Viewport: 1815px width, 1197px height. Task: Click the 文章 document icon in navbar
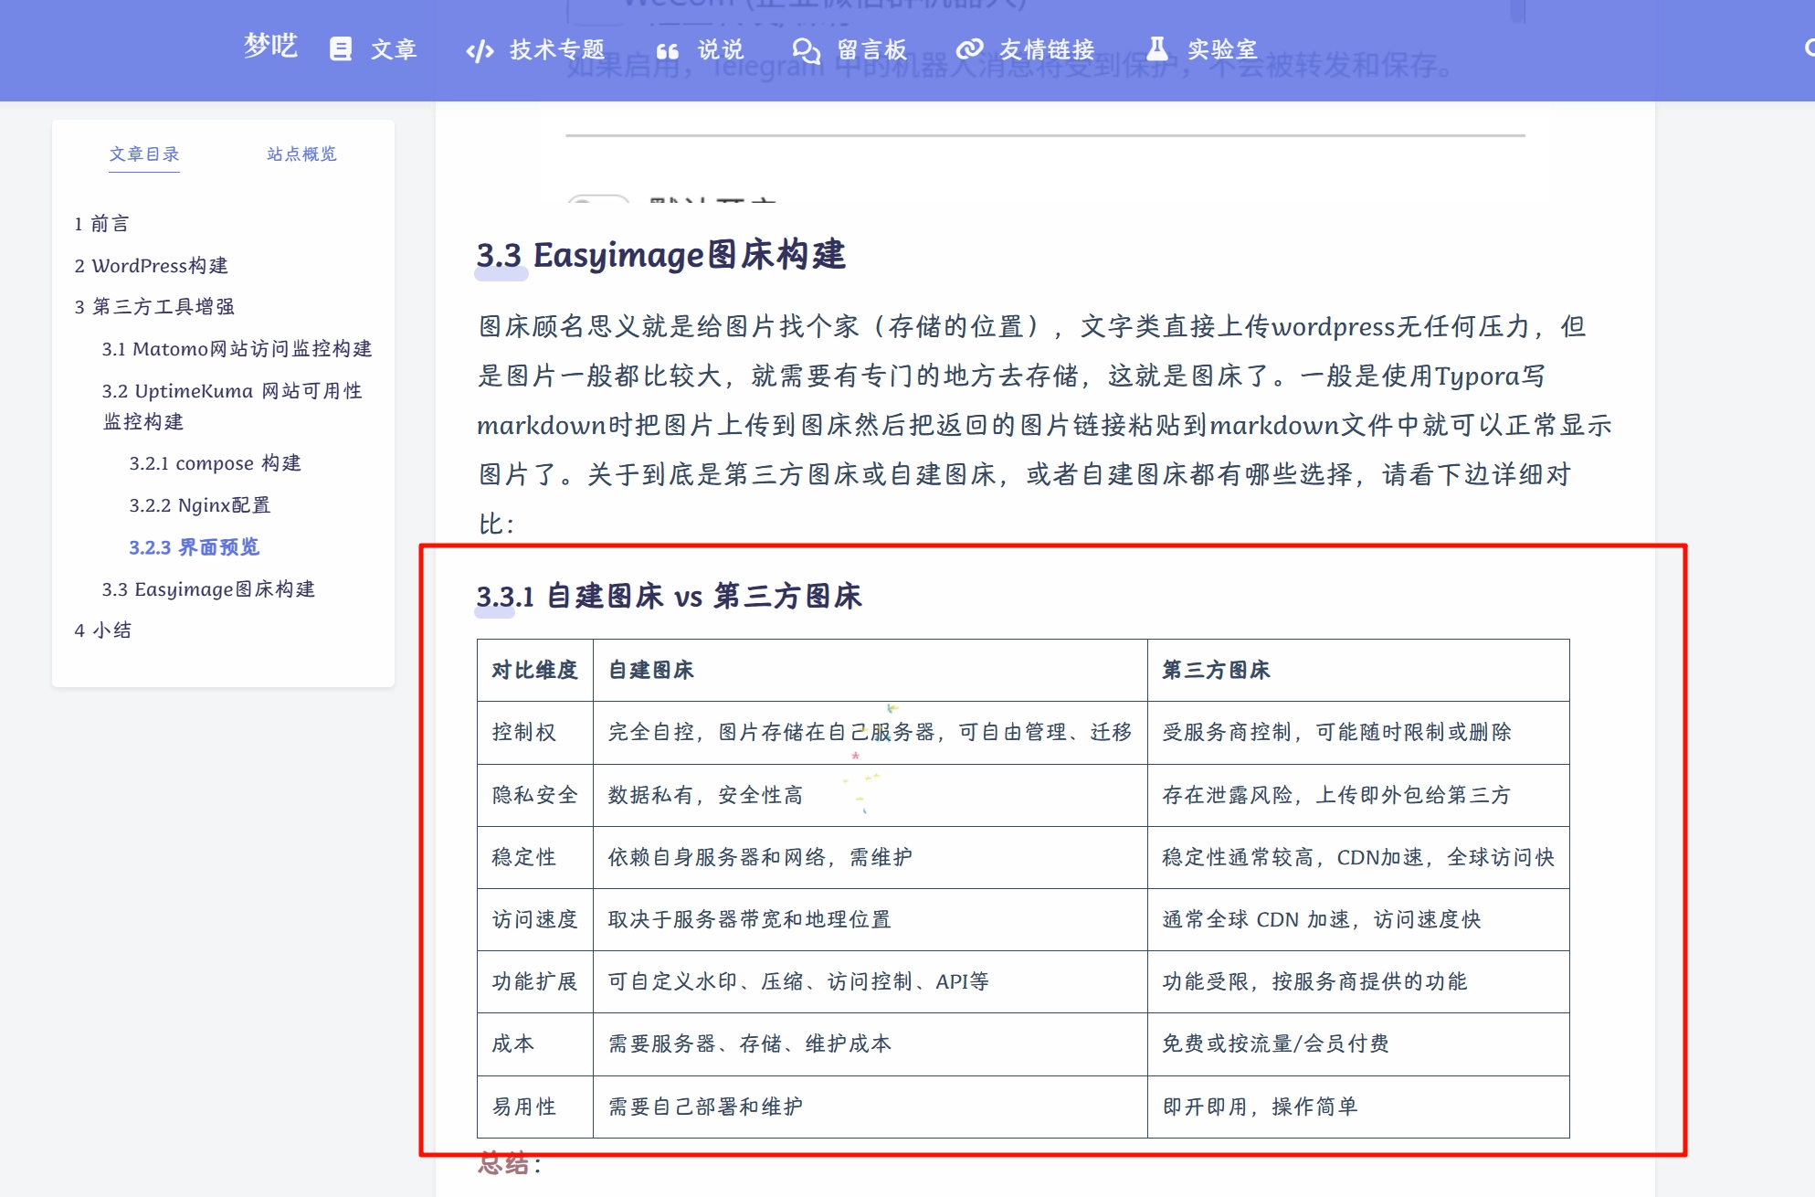pos(341,49)
